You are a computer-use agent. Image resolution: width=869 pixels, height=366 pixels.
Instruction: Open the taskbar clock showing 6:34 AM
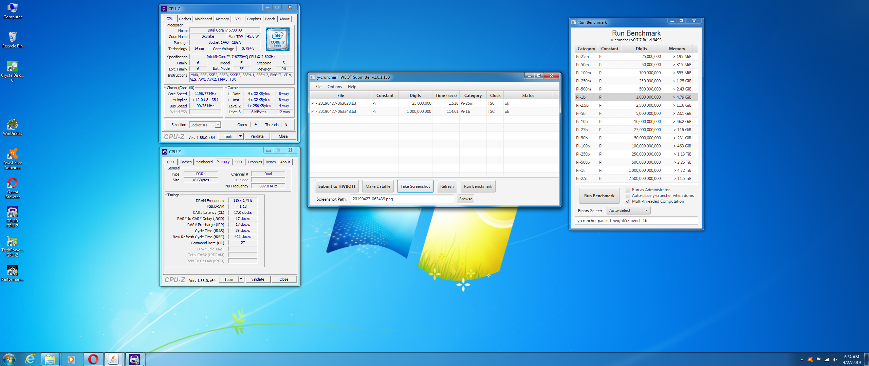coord(851,360)
